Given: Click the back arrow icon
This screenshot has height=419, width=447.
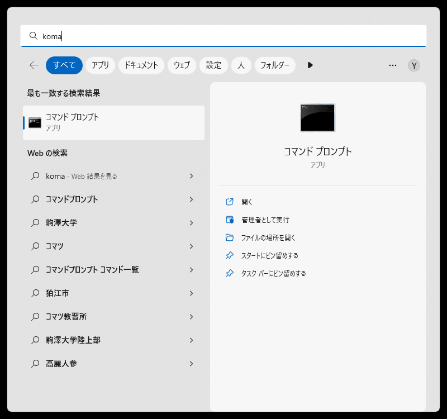Looking at the screenshot, I should (34, 65).
